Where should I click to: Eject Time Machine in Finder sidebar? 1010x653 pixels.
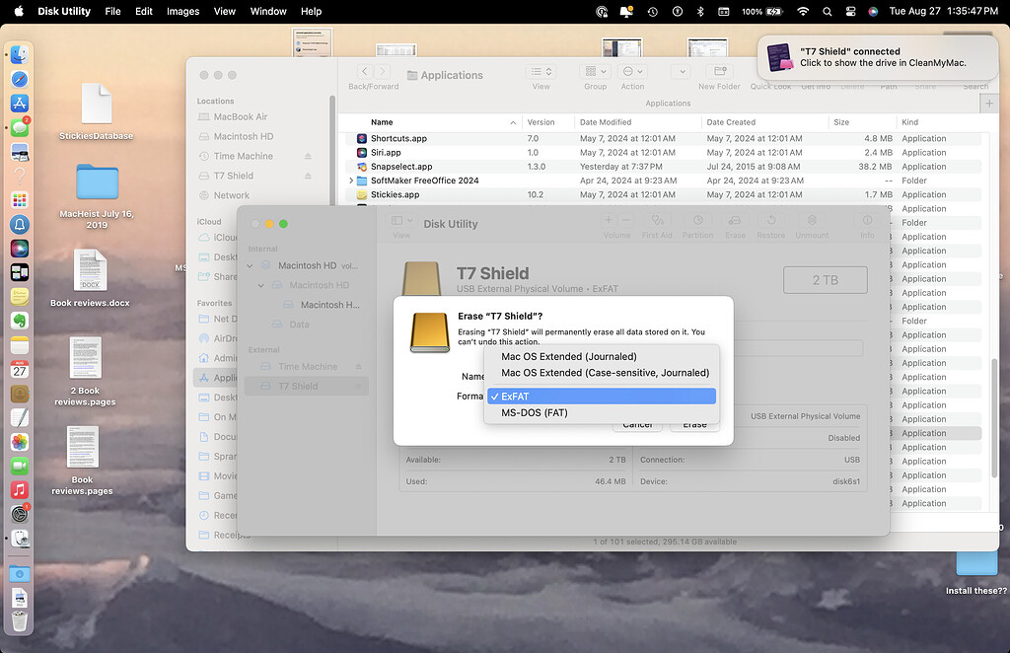click(308, 157)
